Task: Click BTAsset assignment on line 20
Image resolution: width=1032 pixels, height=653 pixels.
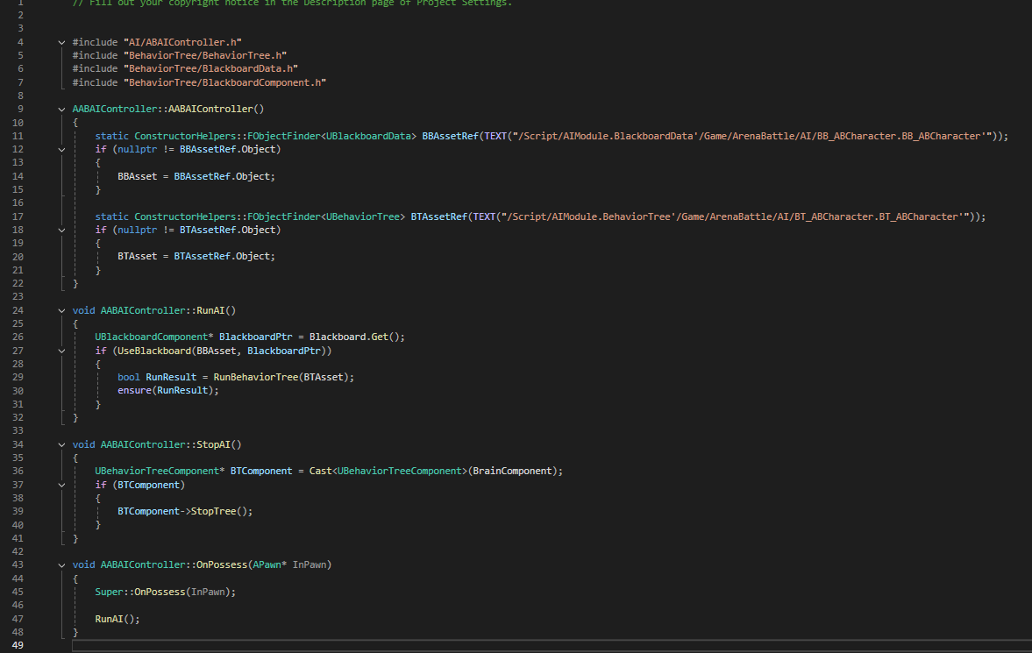Action: tap(196, 256)
